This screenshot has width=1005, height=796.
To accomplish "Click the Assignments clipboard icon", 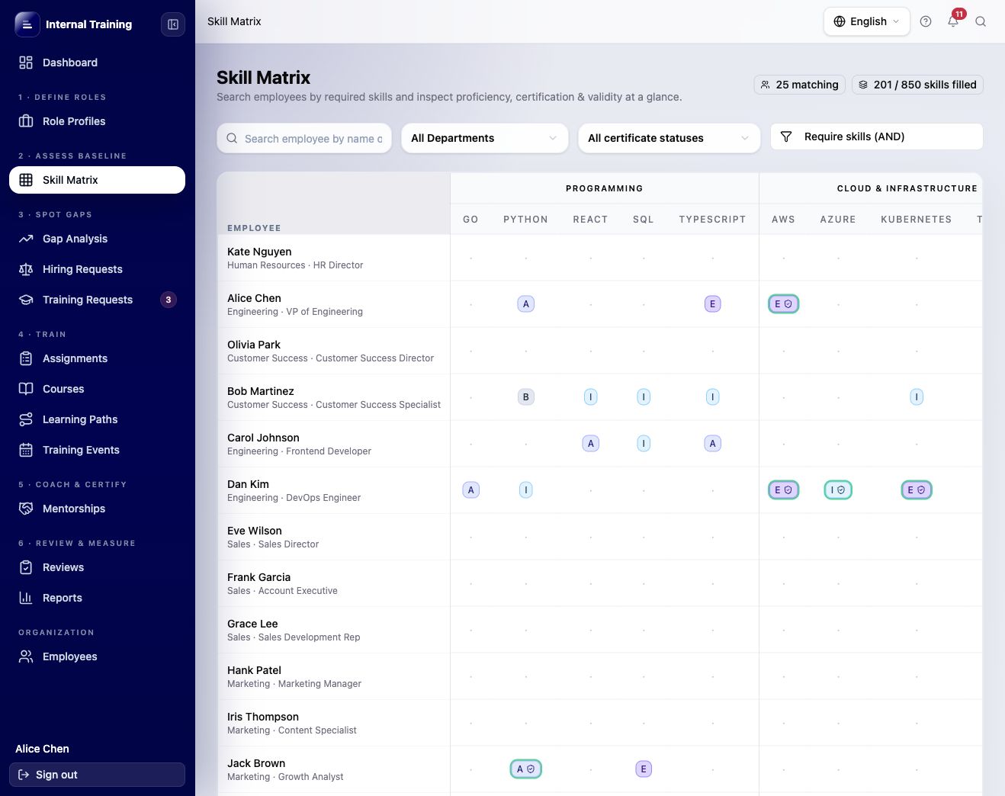I will [x=26, y=358].
